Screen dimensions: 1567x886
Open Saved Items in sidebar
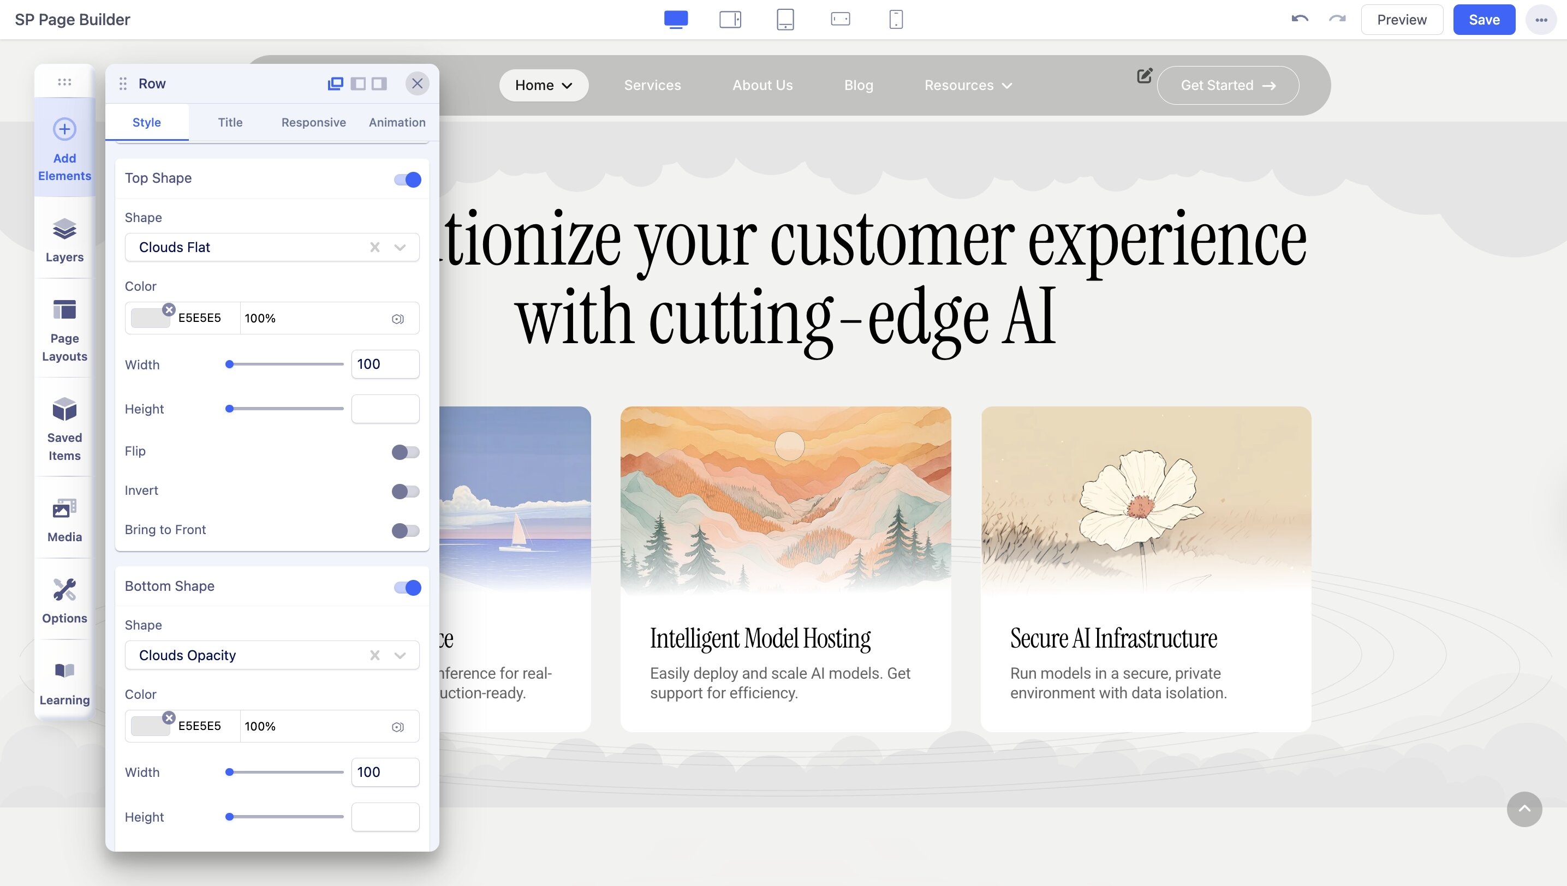coord(64,428)
